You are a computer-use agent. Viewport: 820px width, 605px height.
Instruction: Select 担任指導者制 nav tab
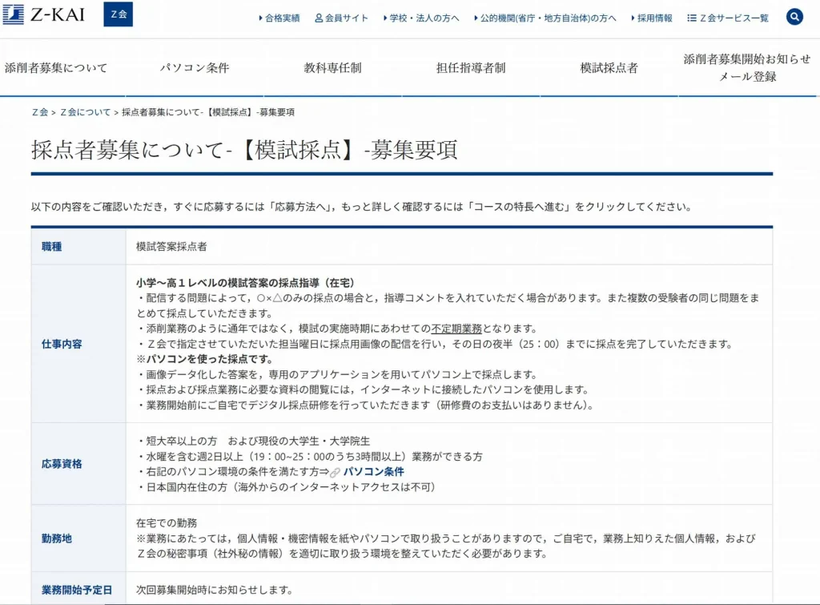[471, 67]
